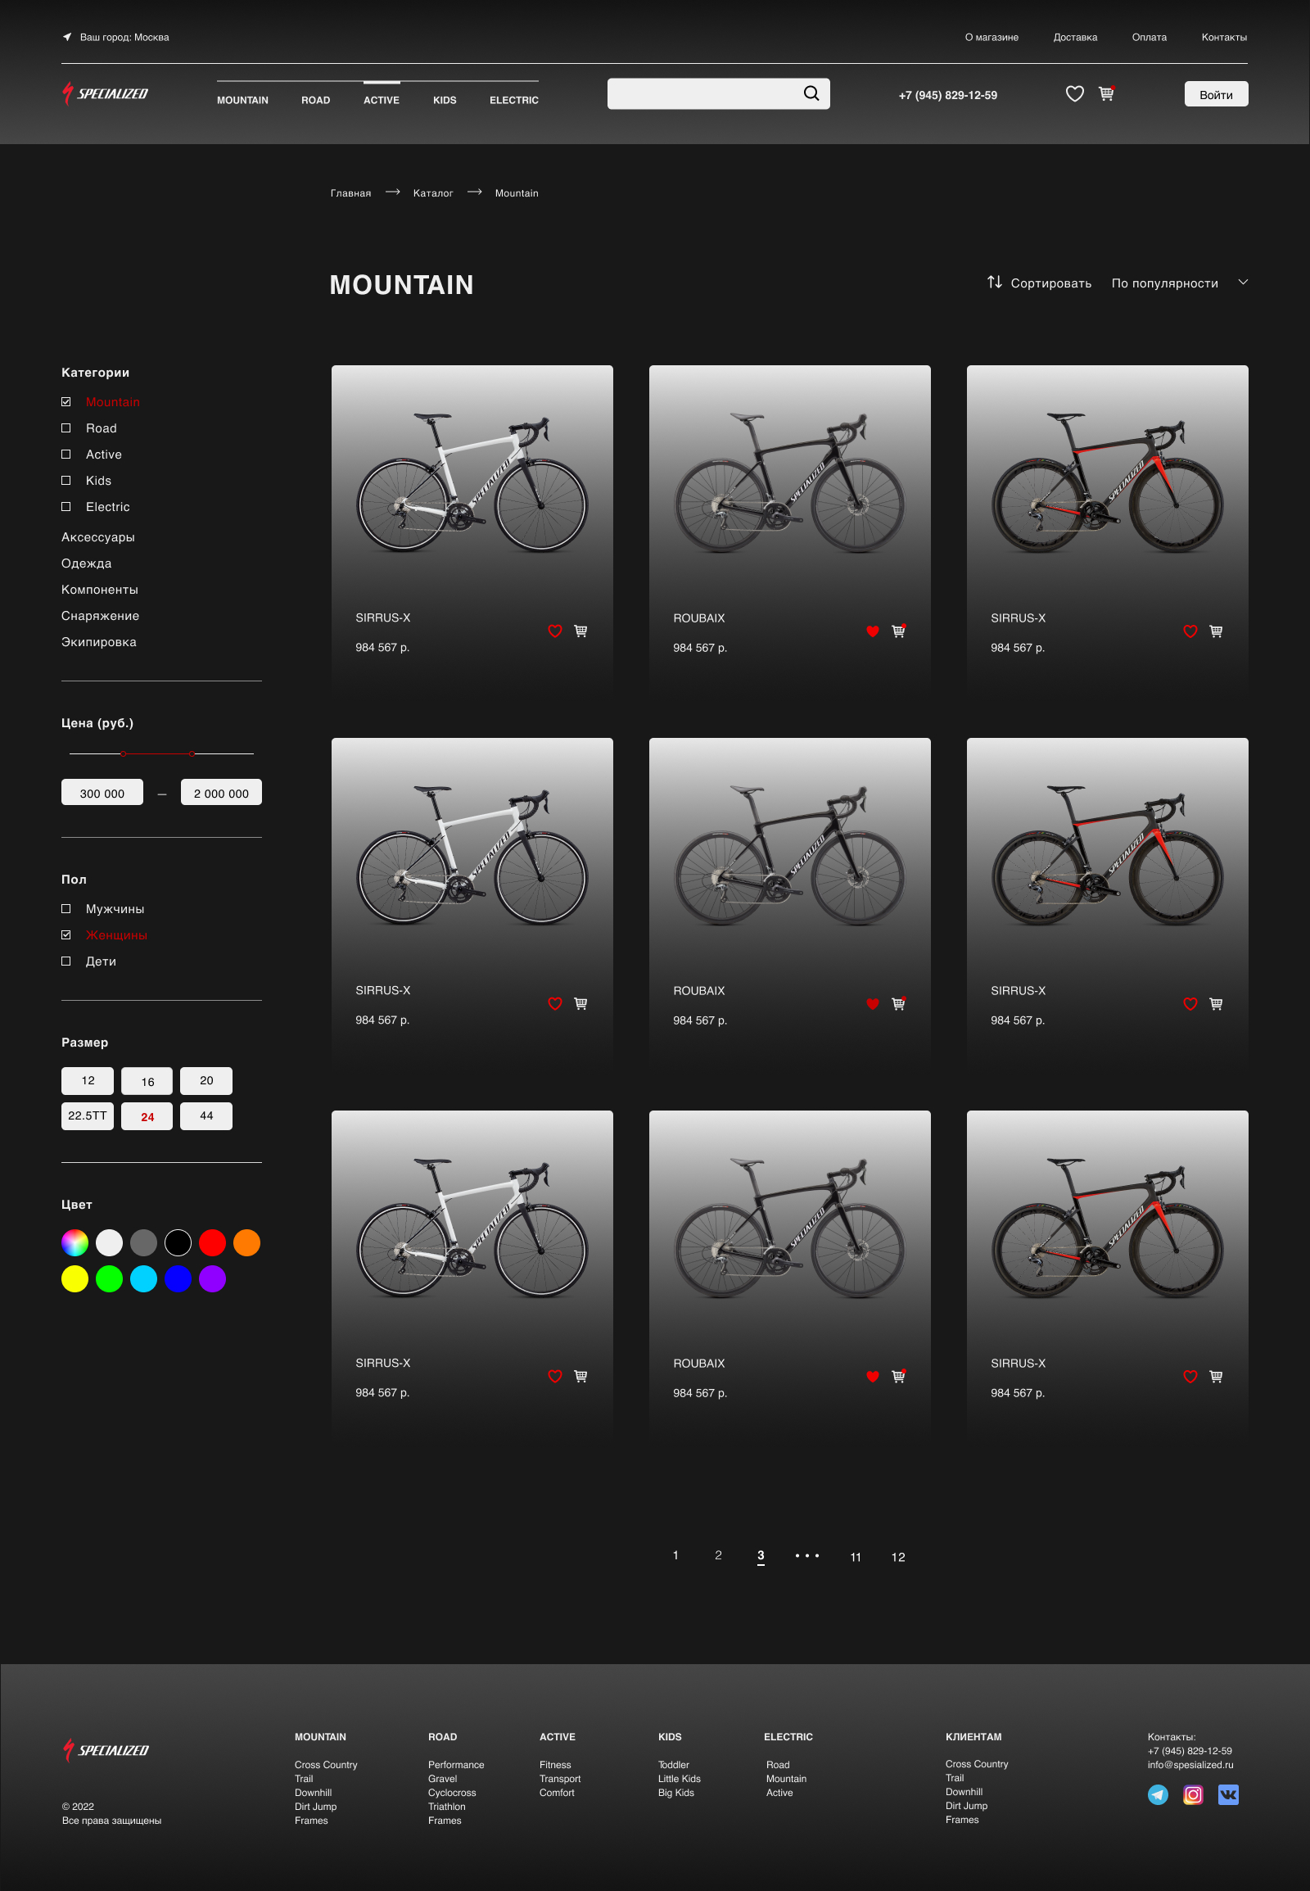
Task: Open ROAD in the header navigation
Action: click(x=315, y=100)
